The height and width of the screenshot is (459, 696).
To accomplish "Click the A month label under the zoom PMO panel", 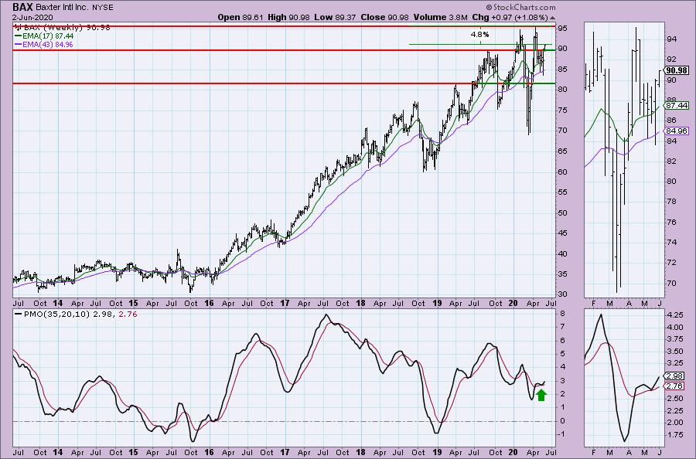I will pos(629,452).
